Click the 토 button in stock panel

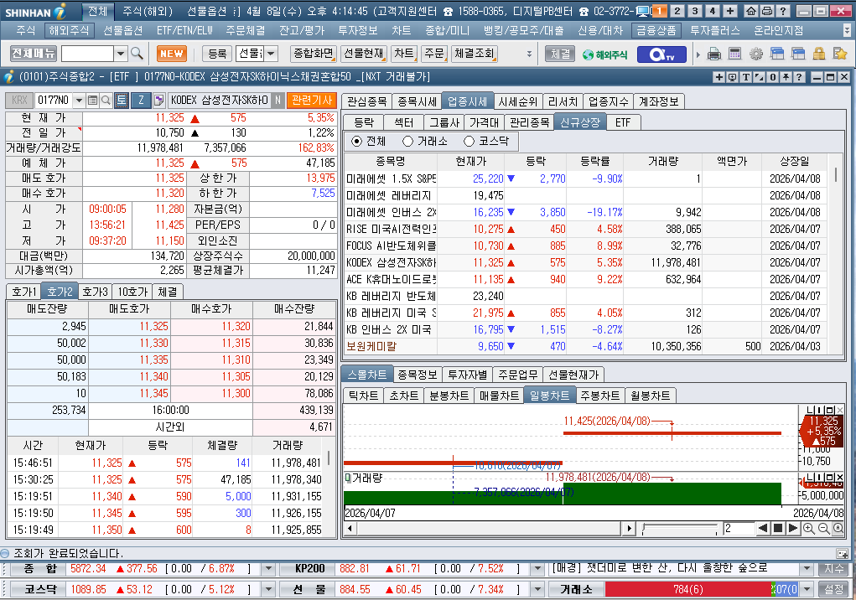tap(122, 100)
